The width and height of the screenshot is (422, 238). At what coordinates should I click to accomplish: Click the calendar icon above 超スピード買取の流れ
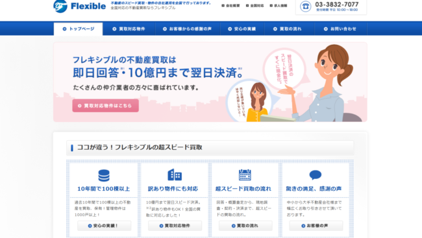(245, 175)
